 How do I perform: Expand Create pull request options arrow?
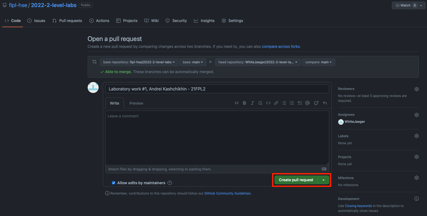pyautogui.click(x=324, y=180)
